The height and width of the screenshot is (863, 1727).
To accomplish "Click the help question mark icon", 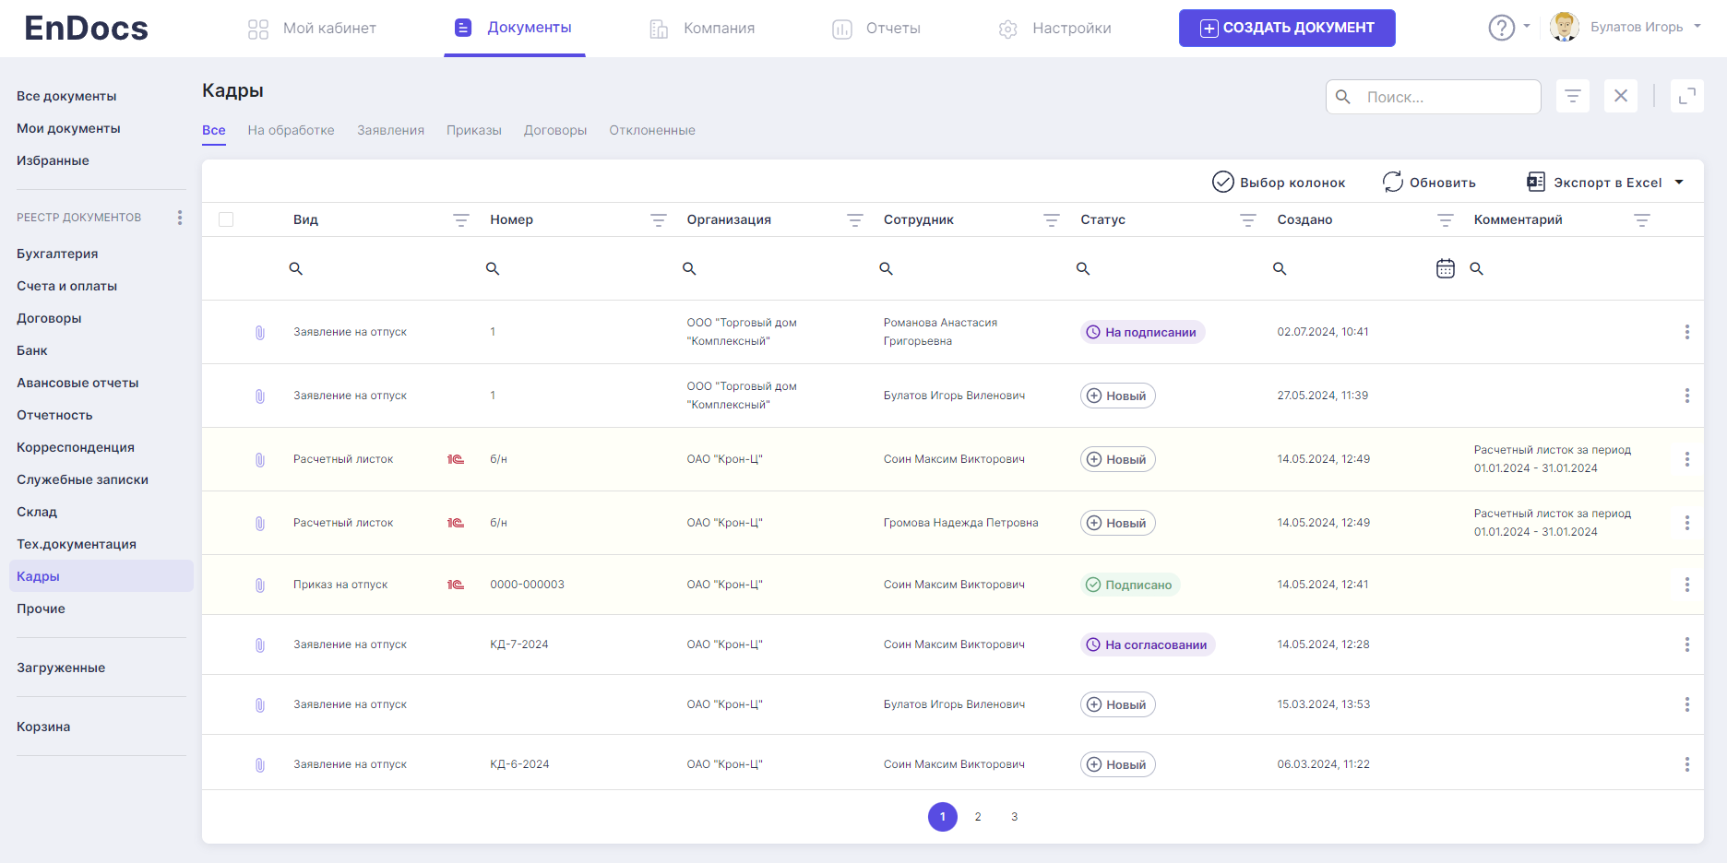I will pos(1501,28).
